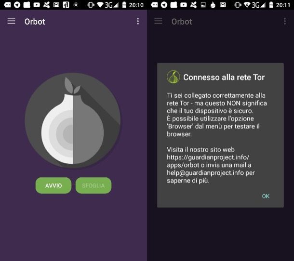This screenshot has width=294, height=261.
Task: Tap the Gmail notification icon in 20:10 status bar
Action: pyautogui.click(x=56, y=5)
